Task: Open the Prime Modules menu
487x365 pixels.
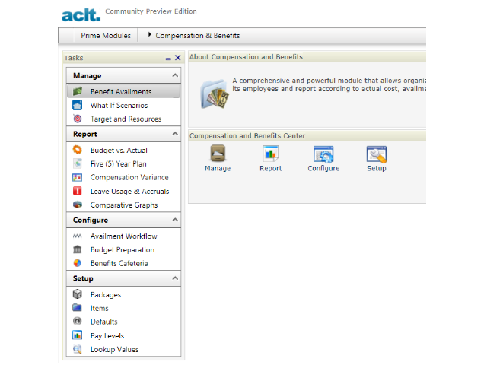Action: point(106,36)
